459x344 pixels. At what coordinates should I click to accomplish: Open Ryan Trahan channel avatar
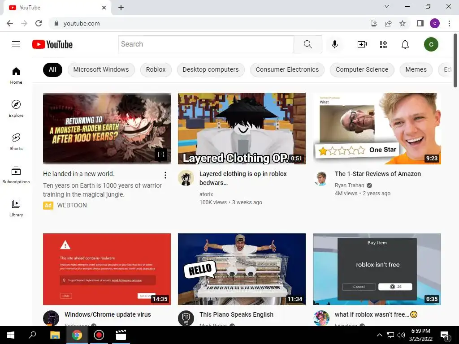click(x=321, y=178)
